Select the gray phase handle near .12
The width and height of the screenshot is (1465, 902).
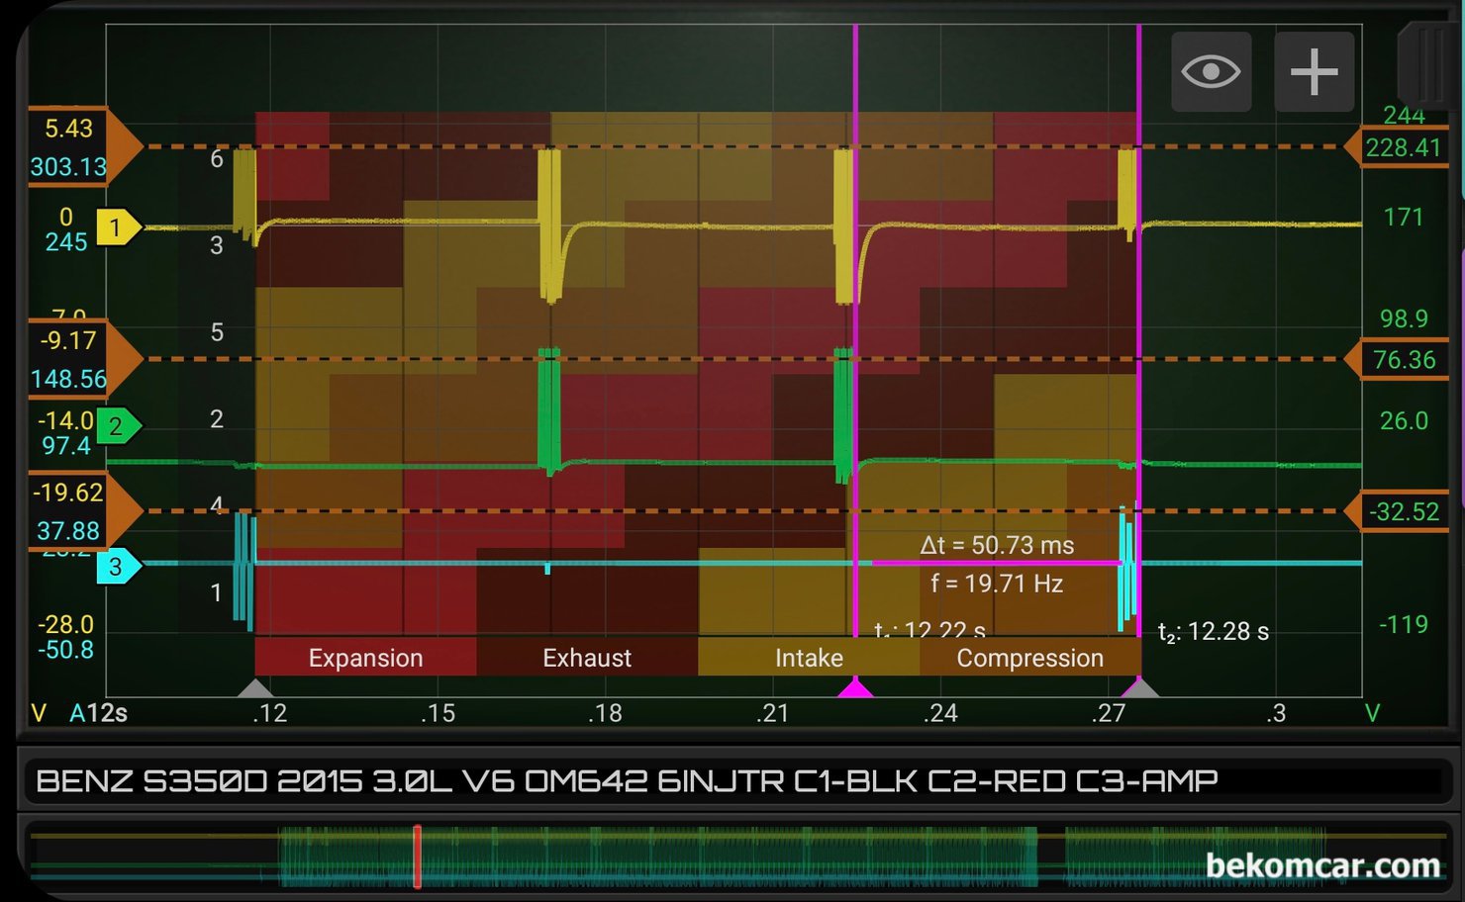point(255,687)
